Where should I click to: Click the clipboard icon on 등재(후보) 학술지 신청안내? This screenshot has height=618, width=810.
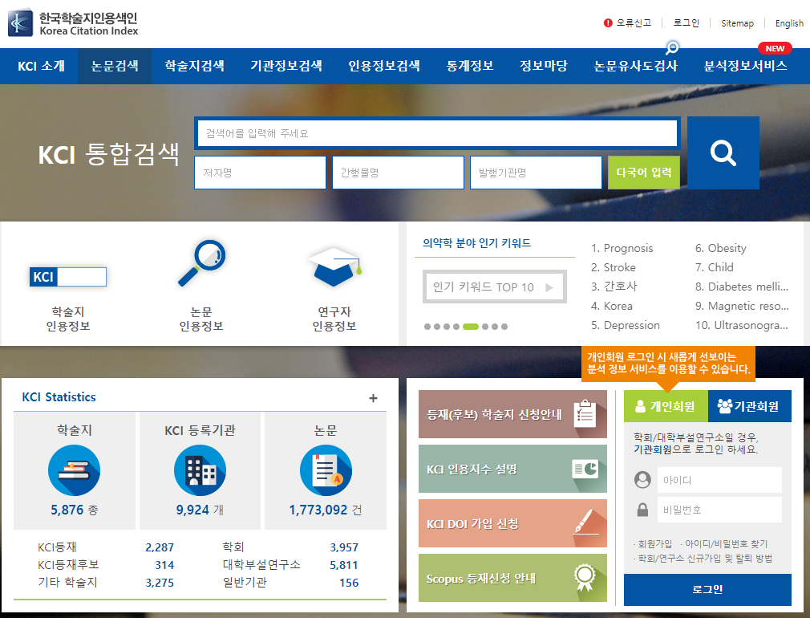click(x=585, y=413)
